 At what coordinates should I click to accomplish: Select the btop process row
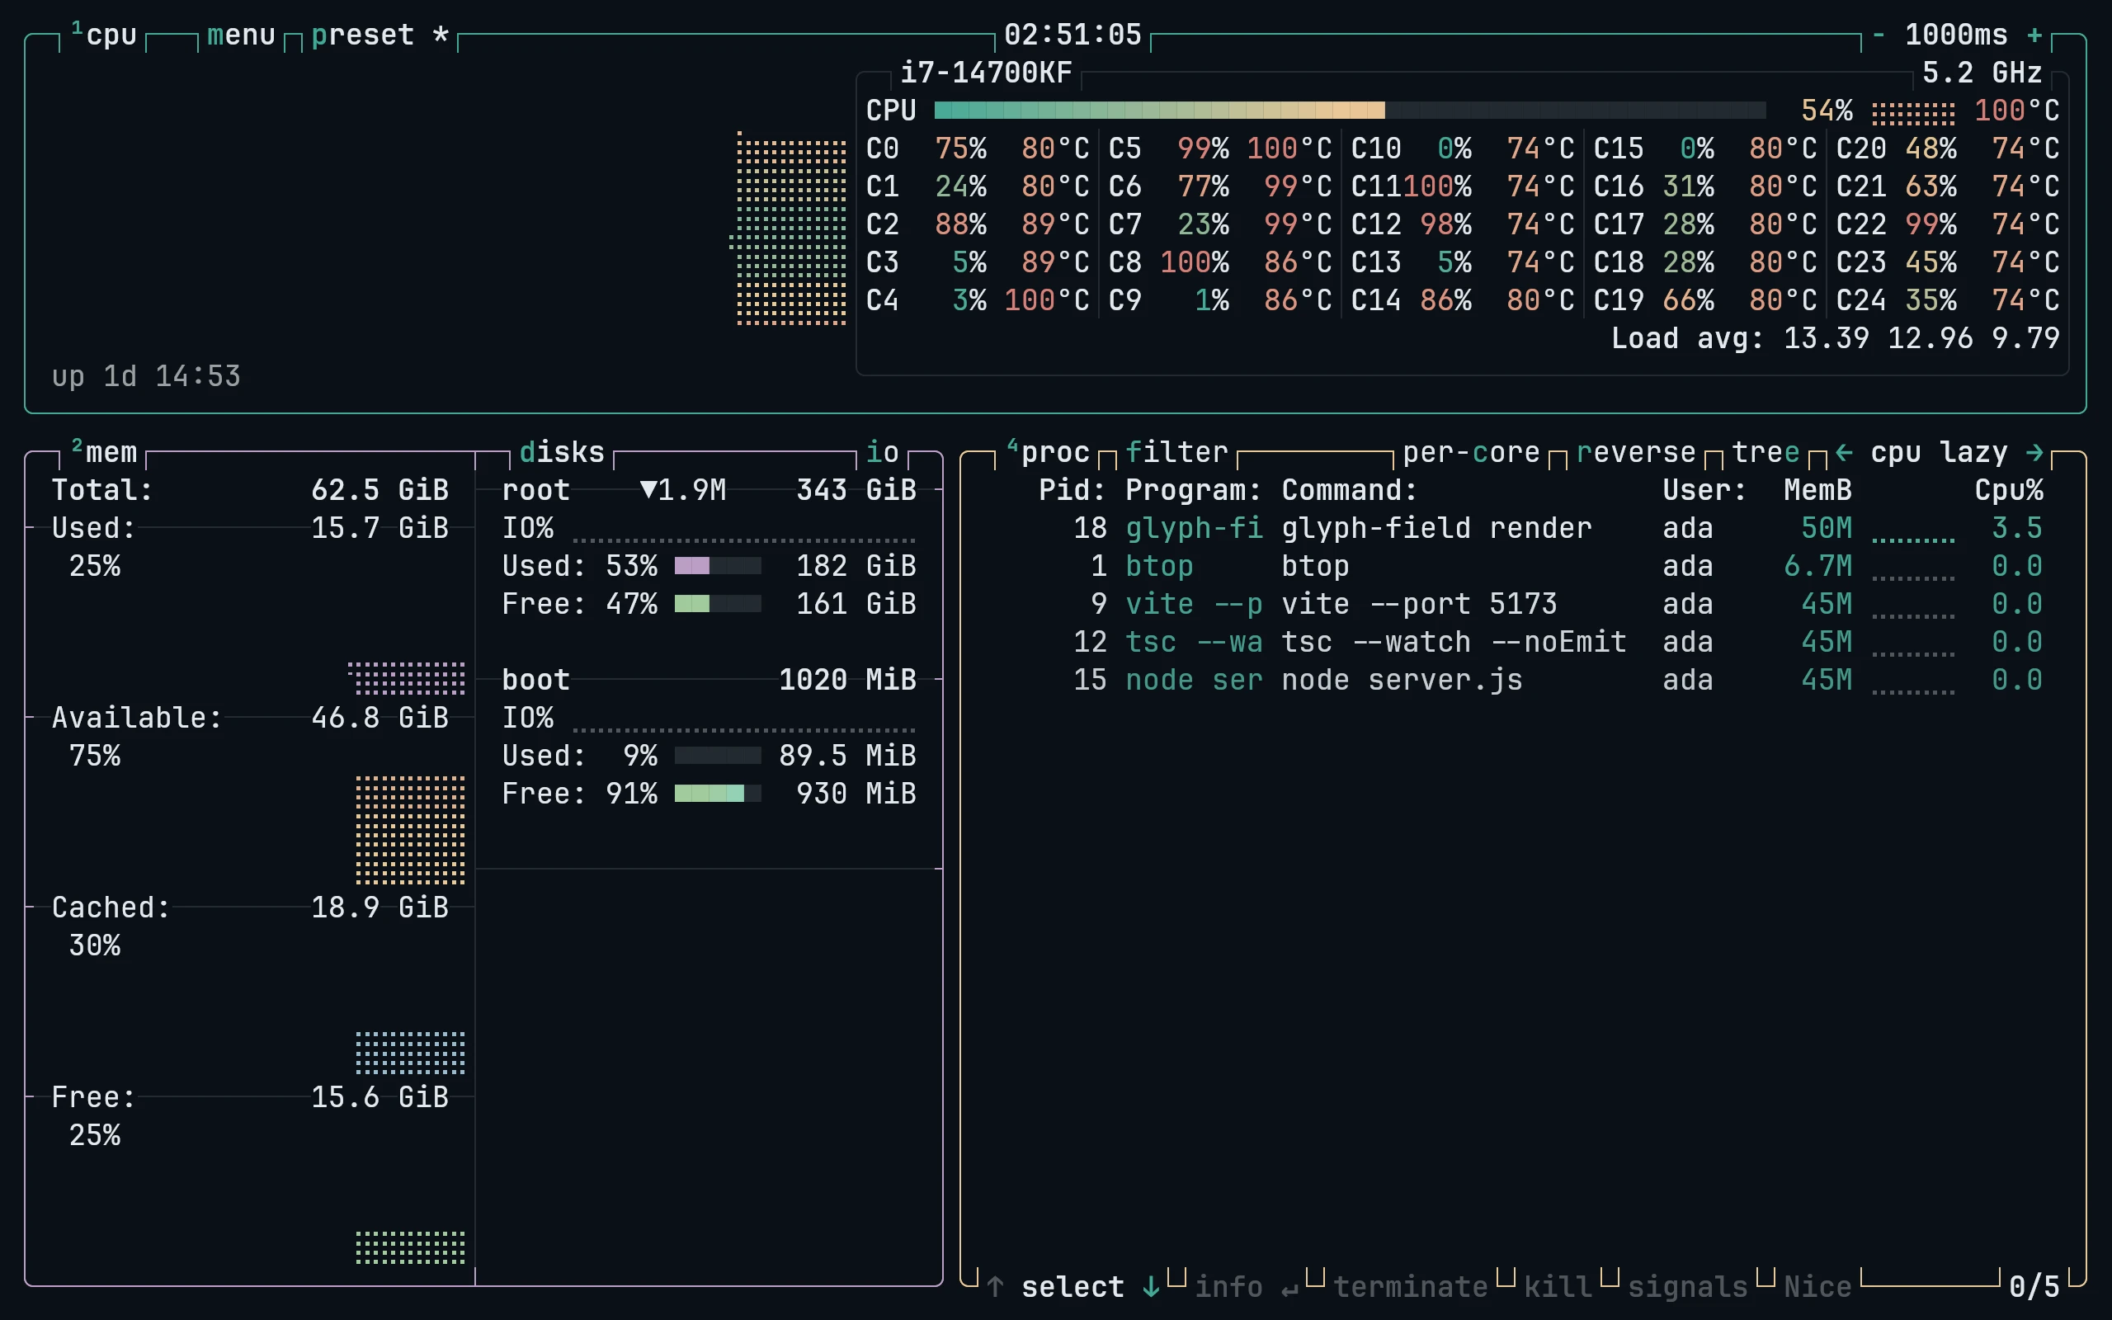1523,566
